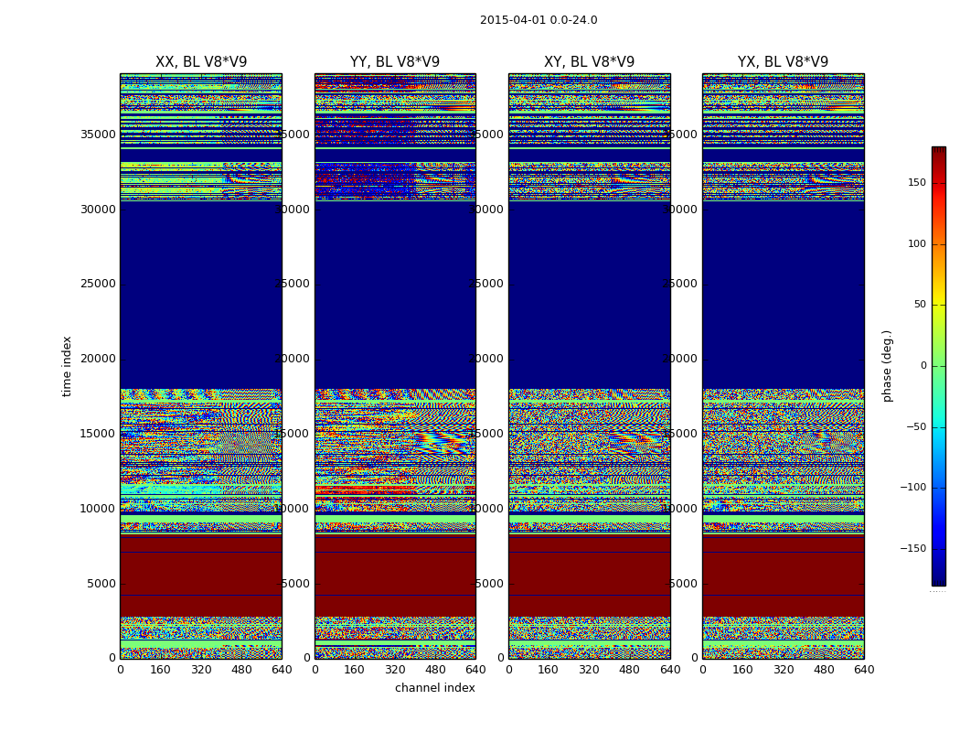Click inside the XX phase waterfall plot
Viewport: 960px width, 732px height.
pos(201,366)
